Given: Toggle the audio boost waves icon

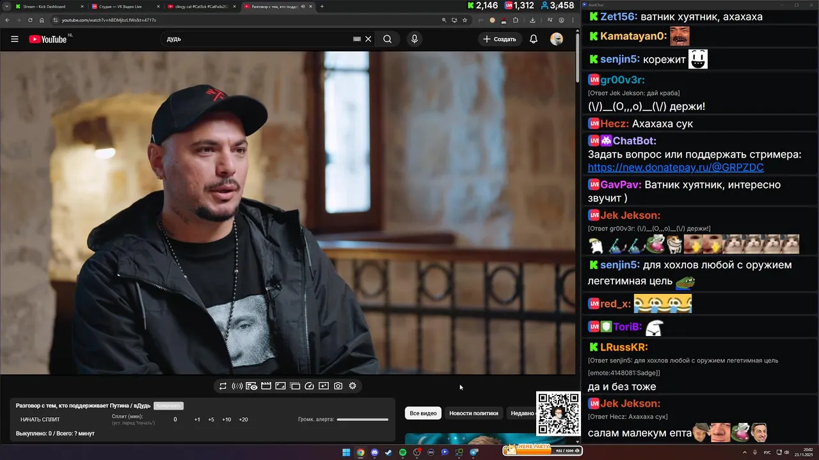Looking at the screenshot, I should point(237,386).
